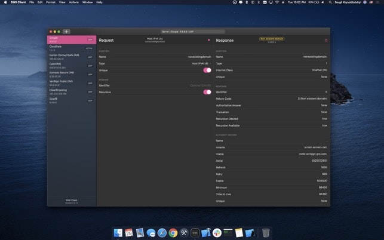Screen dimensions: 384x240
Task: Open Notes from the Dock
Action: (x=239, y=233)
